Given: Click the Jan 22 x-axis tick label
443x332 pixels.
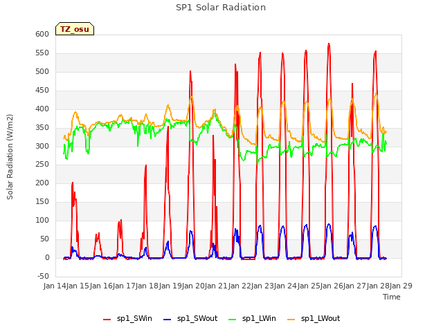Looking at the screenshot, I should point(239,286).
